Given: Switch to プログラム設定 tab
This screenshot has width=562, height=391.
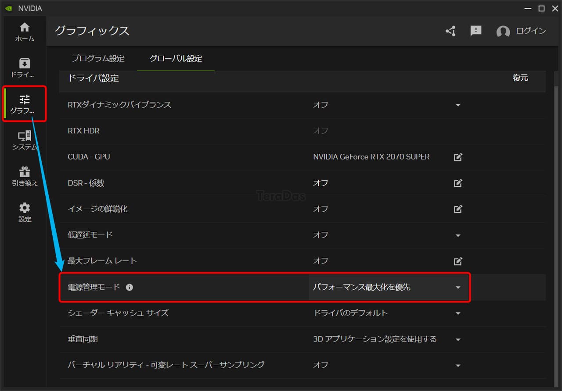Looking at the screenshot, I should (x=98, y=58).
